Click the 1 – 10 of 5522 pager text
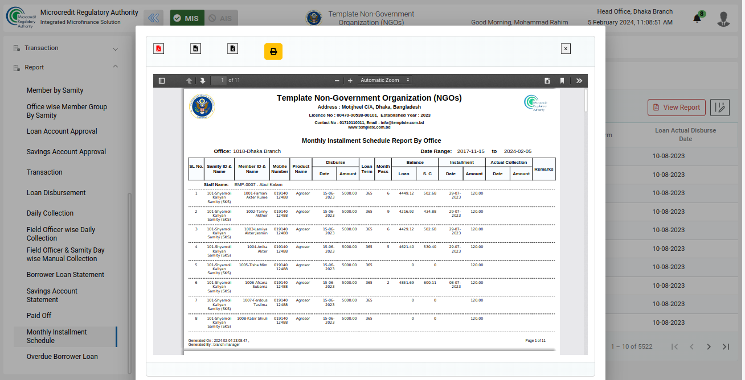 coord(632,346)
